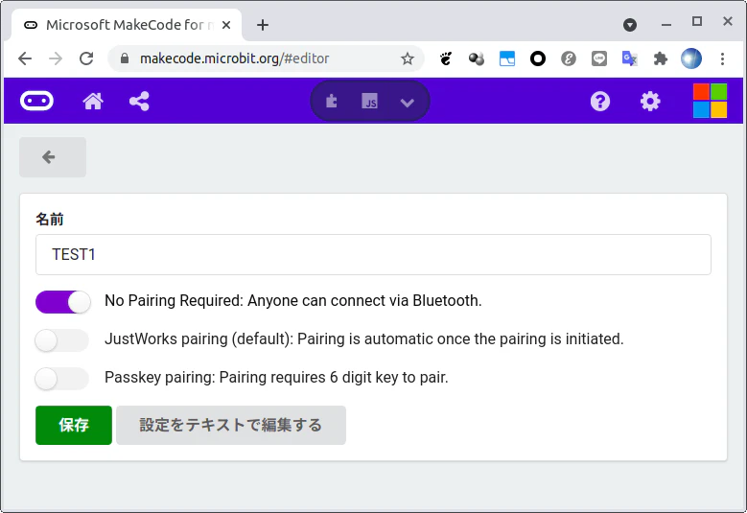Image resolution: width=747 pixels, height=513 pixels.
Task: Open the tab search dropdown arrow
Action: click(x=630, y=25)
